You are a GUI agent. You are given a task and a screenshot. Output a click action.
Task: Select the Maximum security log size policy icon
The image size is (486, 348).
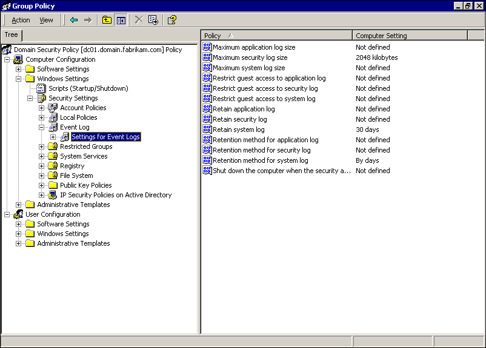(x=207, y=57)
